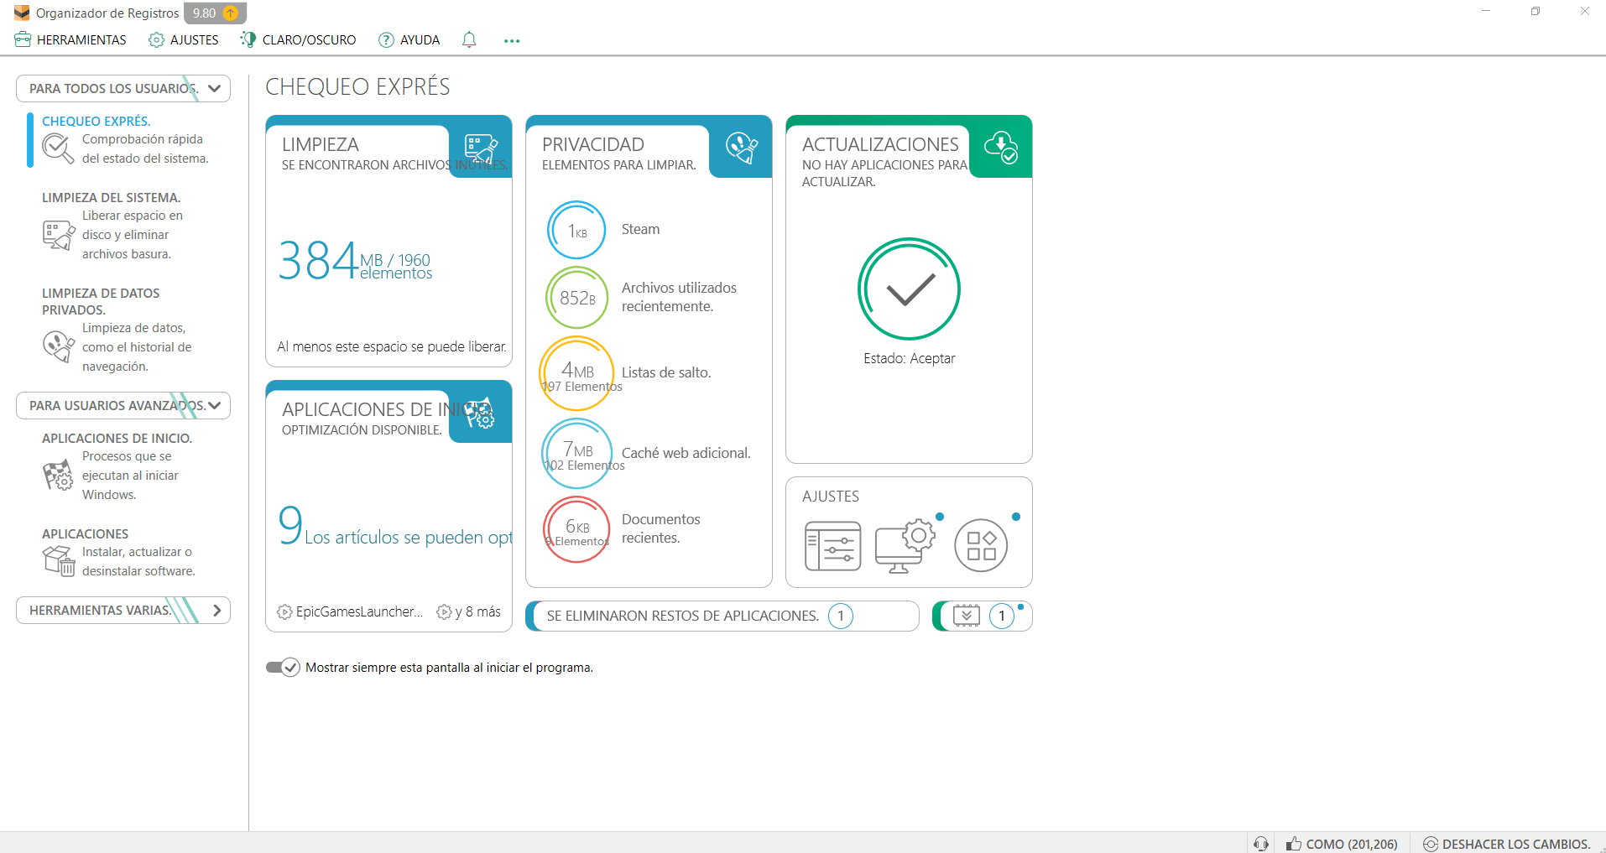Click the APLICACIONES DE INICIO card flag icon

coord(480,413)
